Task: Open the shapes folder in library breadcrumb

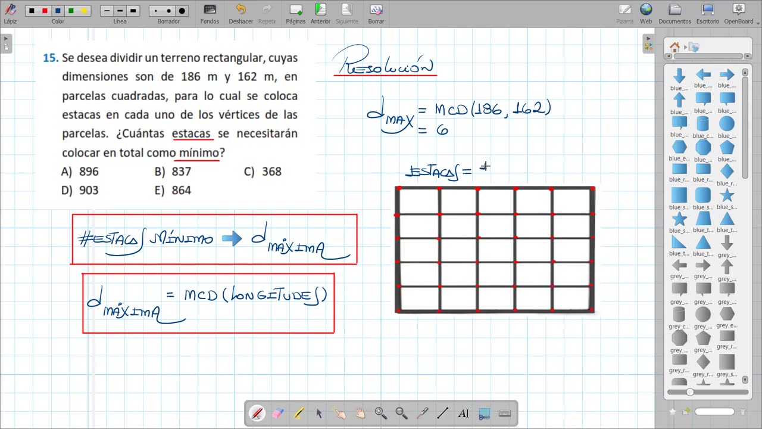Action: 694,47
